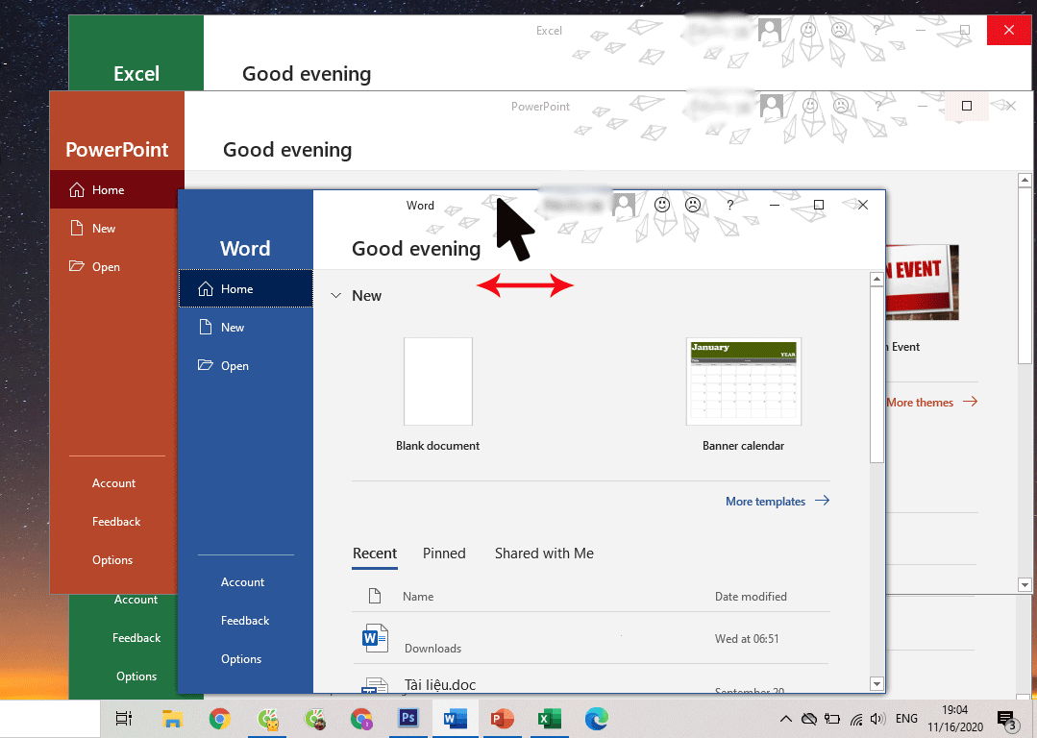Viewport: 1037px width, 738px height.
Task: Open Options in Word sidebar
Action: coord(240,658)
